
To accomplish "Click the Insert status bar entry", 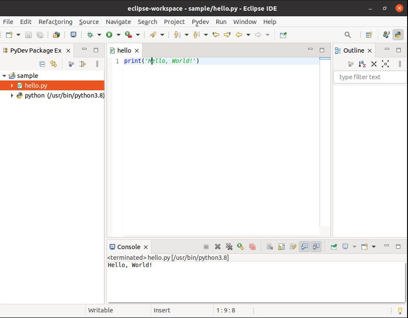I will click(162, 310).
